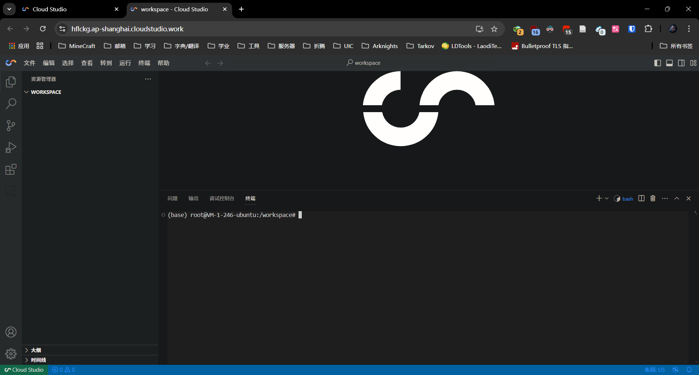Image resolution: width=699 pixels, height=375 pixels.
Task: Open Run and Debug view
Action: [11, 147]
